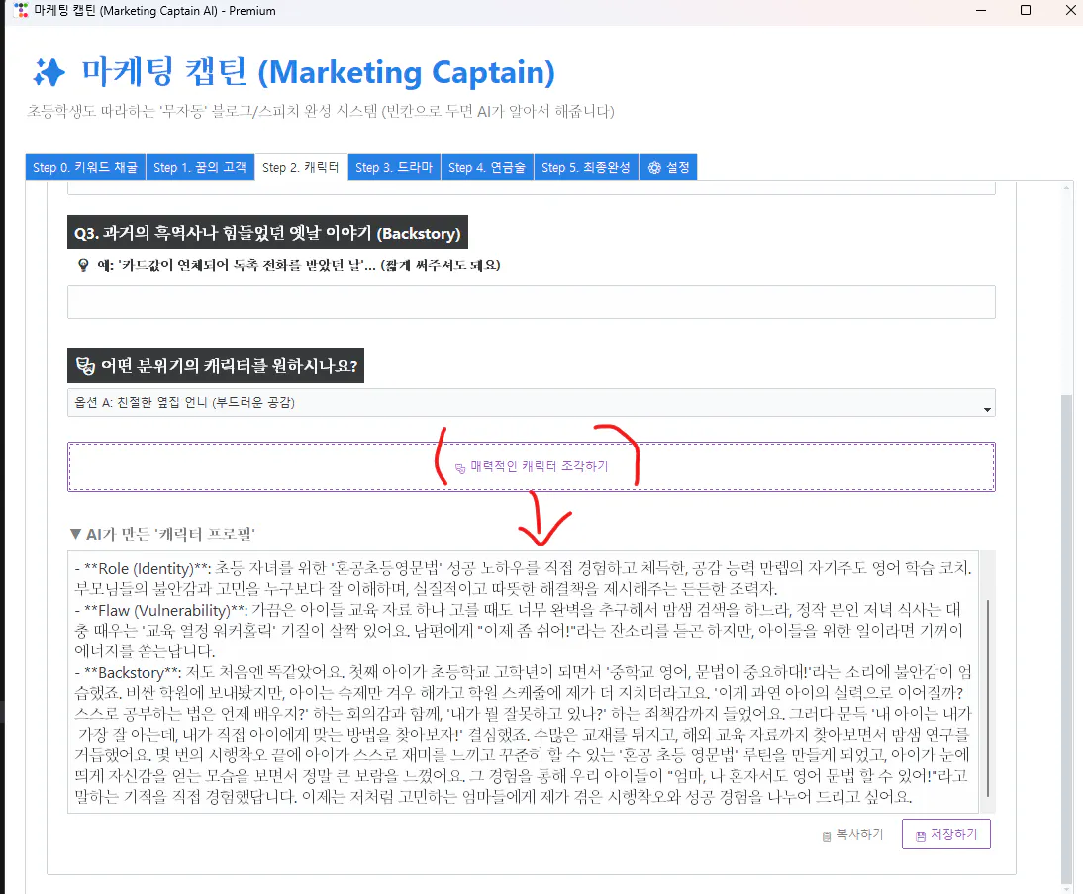
Task: Click the 복사하기 copy button
Action: (x=852, y=834)
